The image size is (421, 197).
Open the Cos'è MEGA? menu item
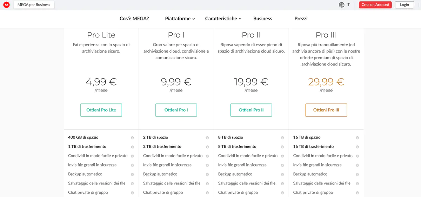(134, 19)
